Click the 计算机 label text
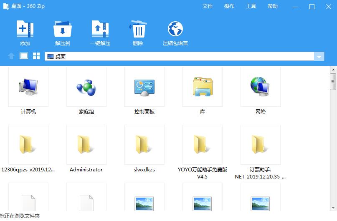This screenshot has width=337, height=221. [x=28, y=112]
